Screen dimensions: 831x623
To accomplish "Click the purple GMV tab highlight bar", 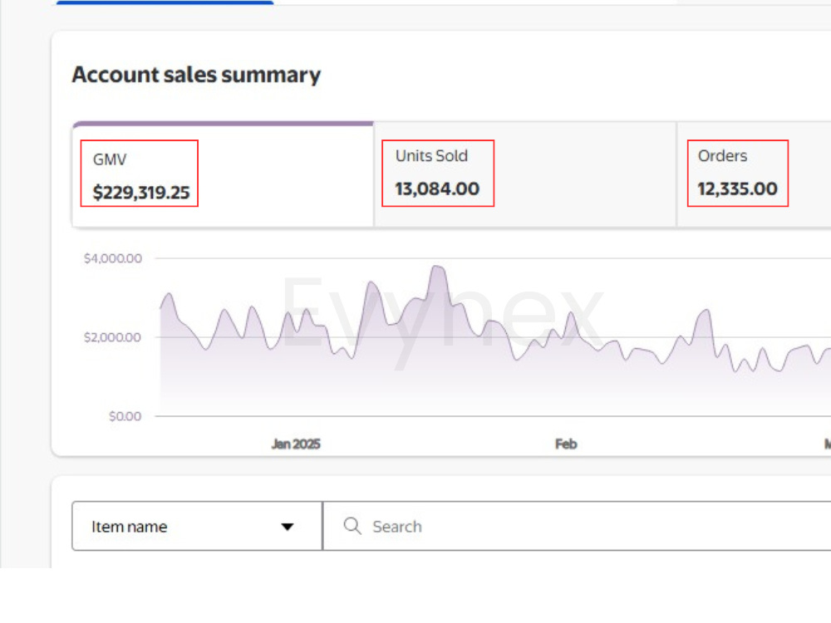I will pos(223,124).
